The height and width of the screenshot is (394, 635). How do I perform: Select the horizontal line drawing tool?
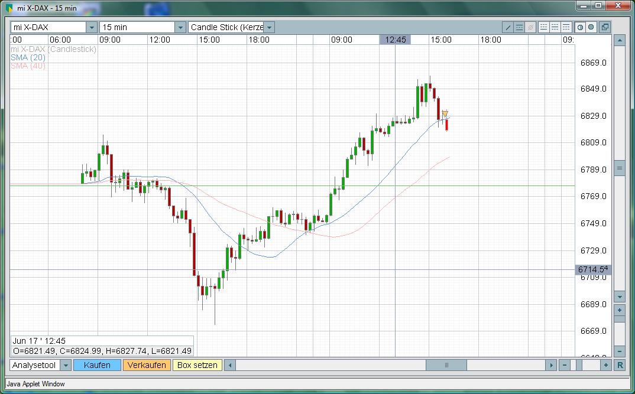point(519,27)
